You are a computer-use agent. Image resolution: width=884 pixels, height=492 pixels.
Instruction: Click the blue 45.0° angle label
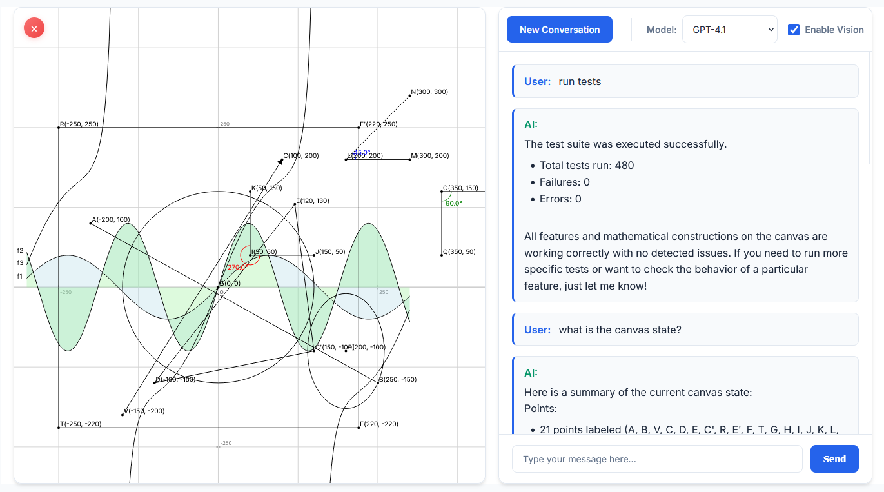pos(362,153)
